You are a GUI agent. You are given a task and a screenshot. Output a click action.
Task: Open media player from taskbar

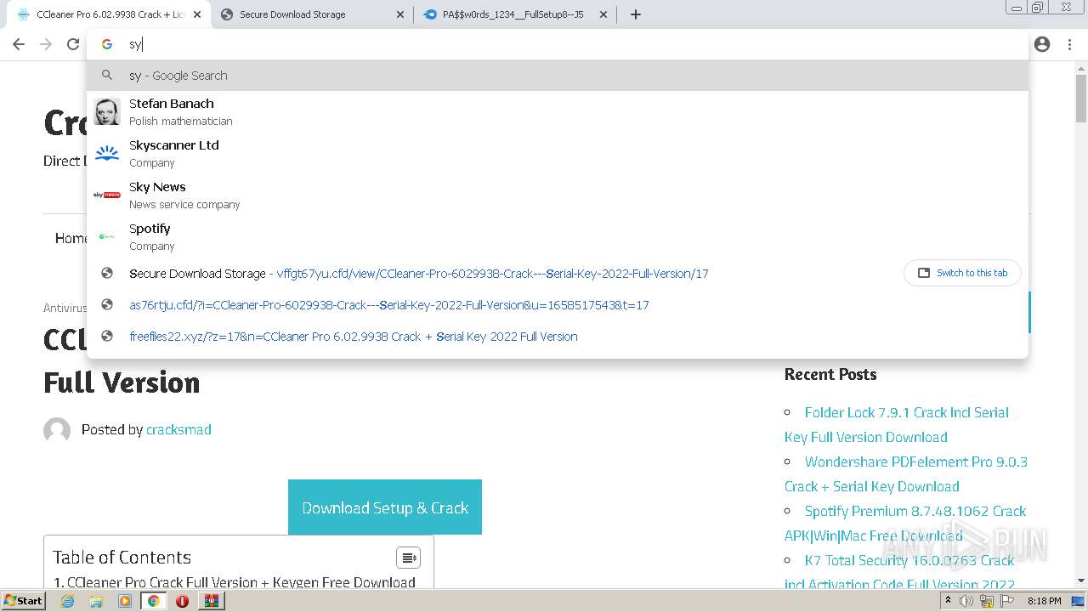(125, 601)
